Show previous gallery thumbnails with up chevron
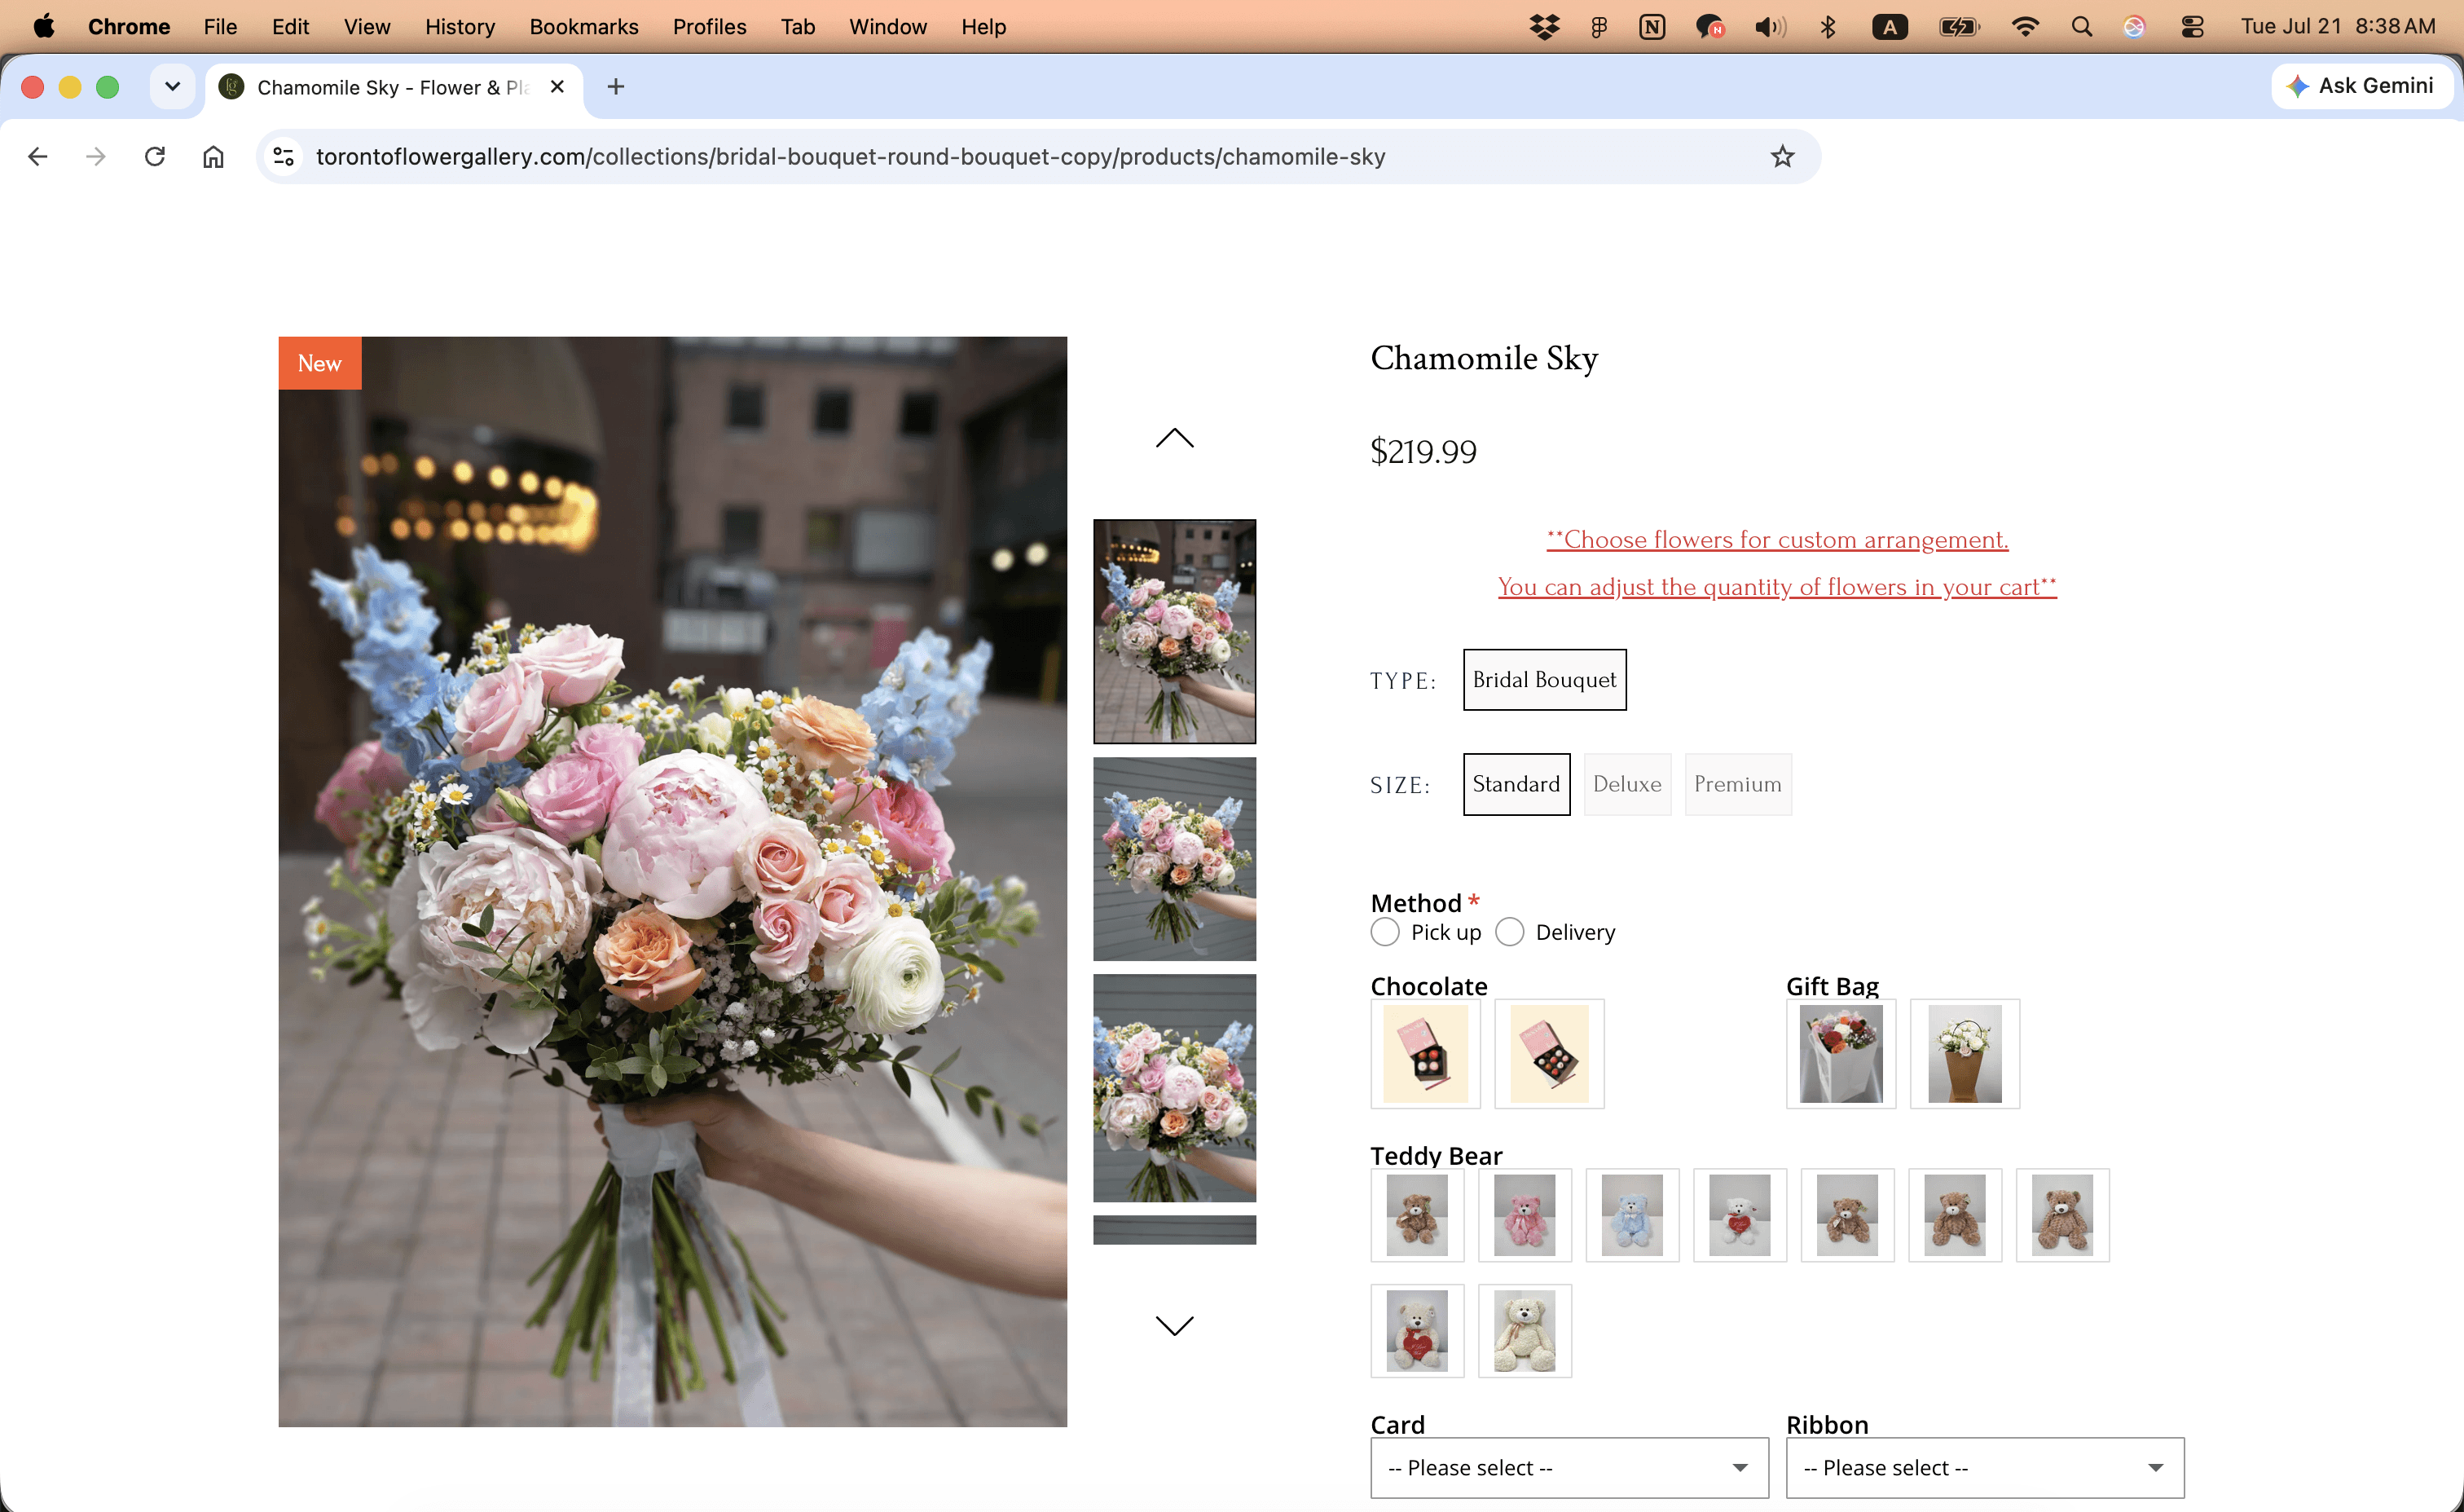This screenshot has width=2464, height=1512. point(1174,439)
